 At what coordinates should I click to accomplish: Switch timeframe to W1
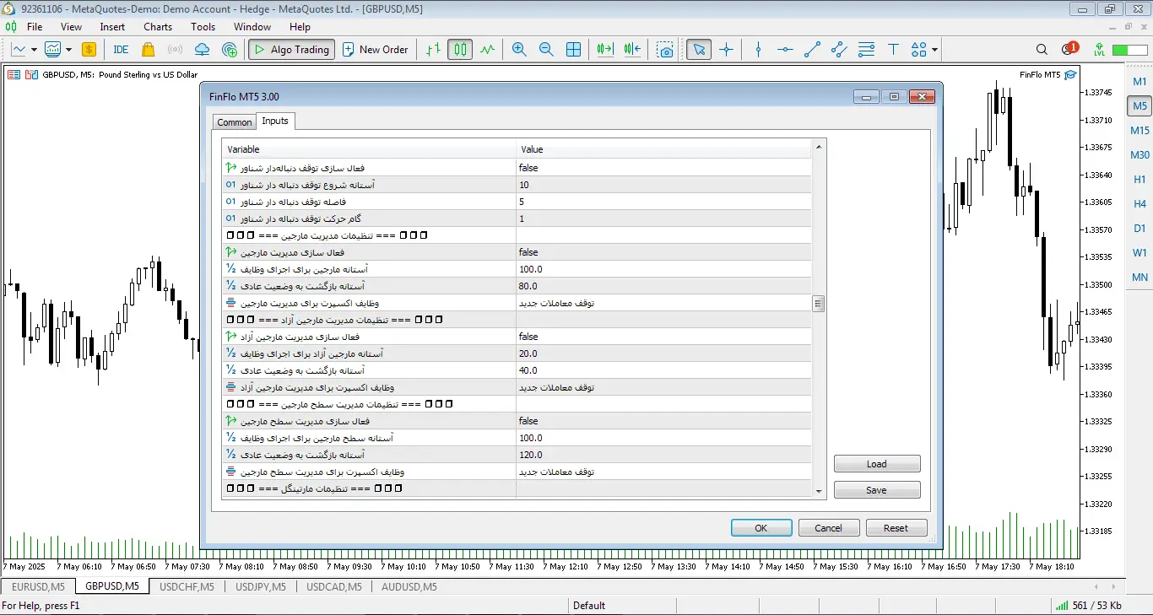pyautogui.click(x=1139, y=253)
